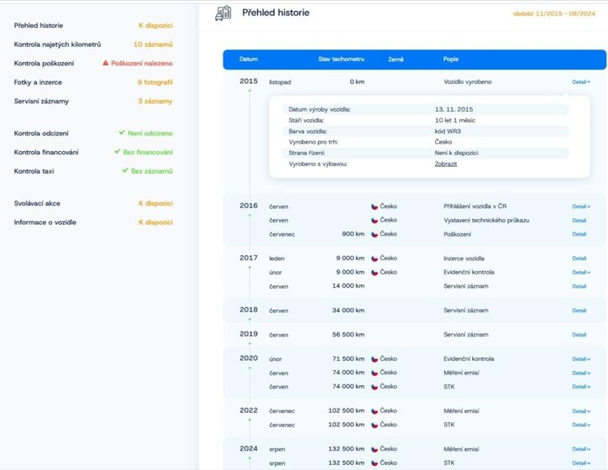This screenshot has width=608, height=470.
Task: Click the Czech flag in Inzerce vozidla row
Action: point(375,258)
